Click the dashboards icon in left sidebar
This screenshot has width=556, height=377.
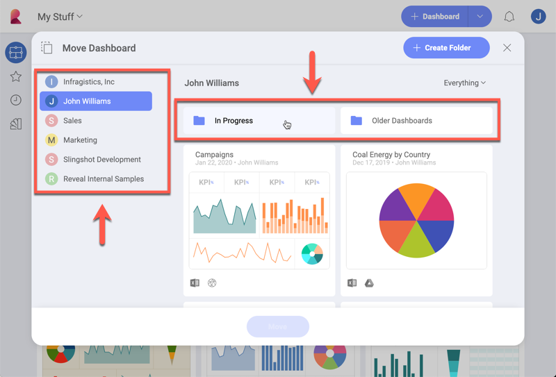pos(15,52)
